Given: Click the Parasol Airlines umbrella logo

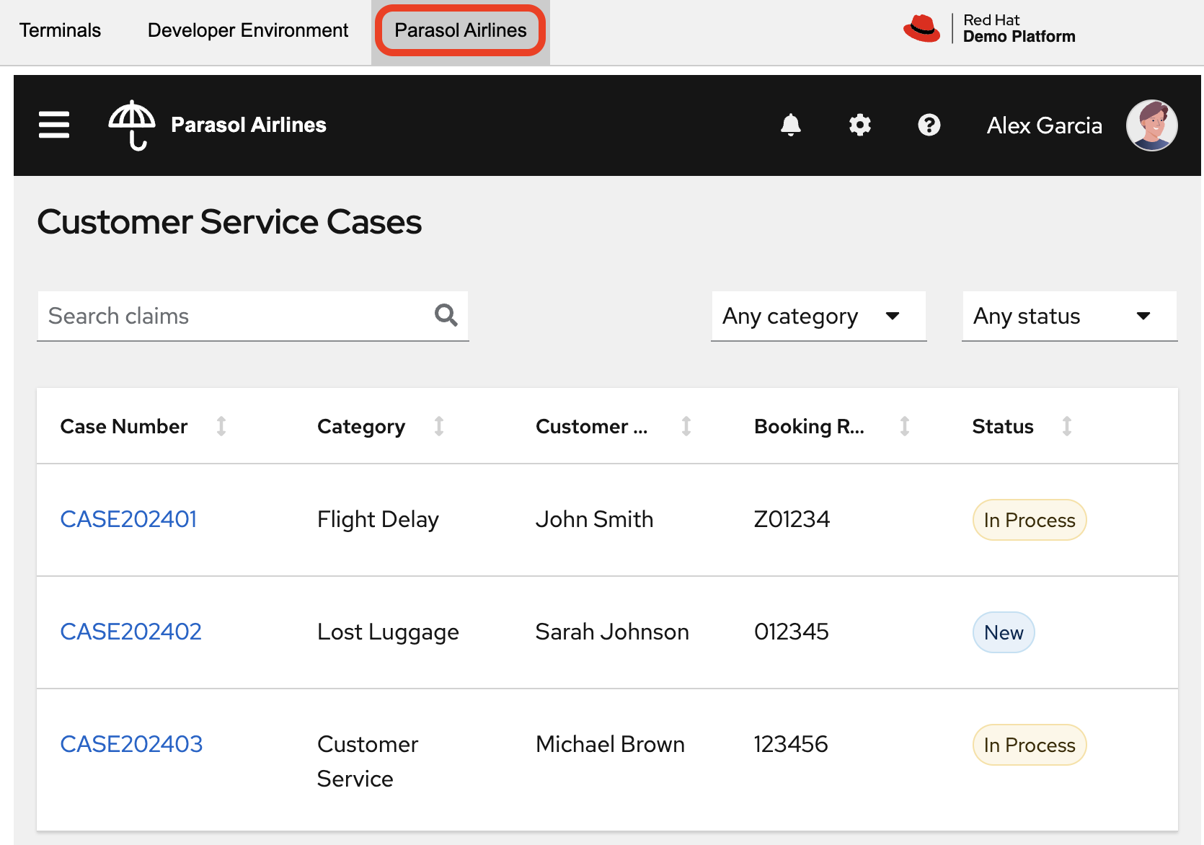Looking at the screenshot, I should point(132,125).
